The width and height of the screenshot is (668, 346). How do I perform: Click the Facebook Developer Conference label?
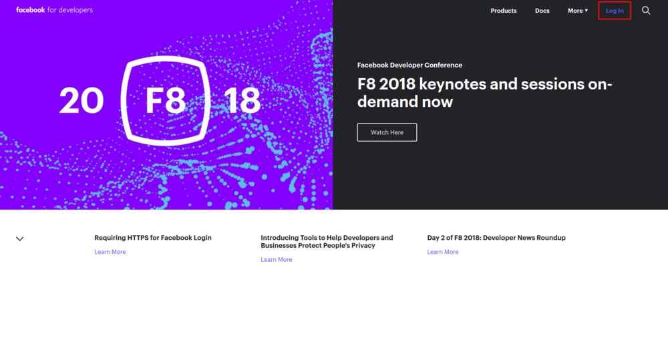tap(409, 65)
